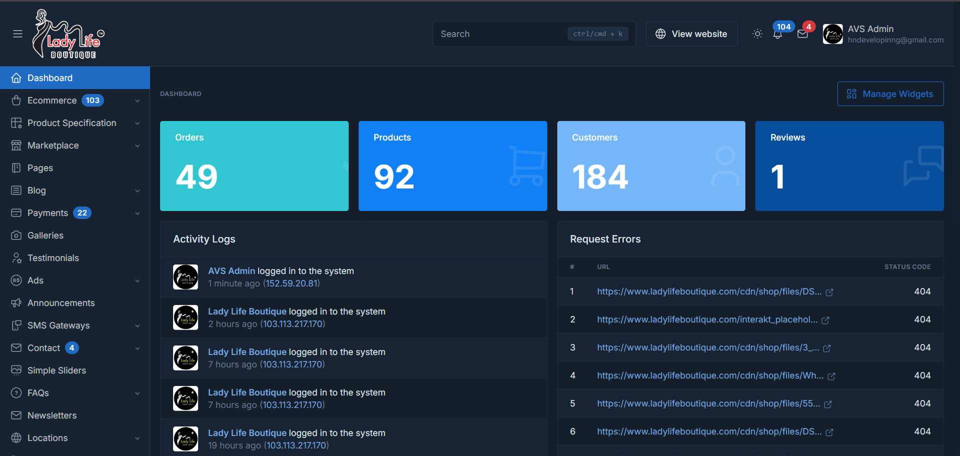Expand the Marketplace menu chevron

coord(138,146)
